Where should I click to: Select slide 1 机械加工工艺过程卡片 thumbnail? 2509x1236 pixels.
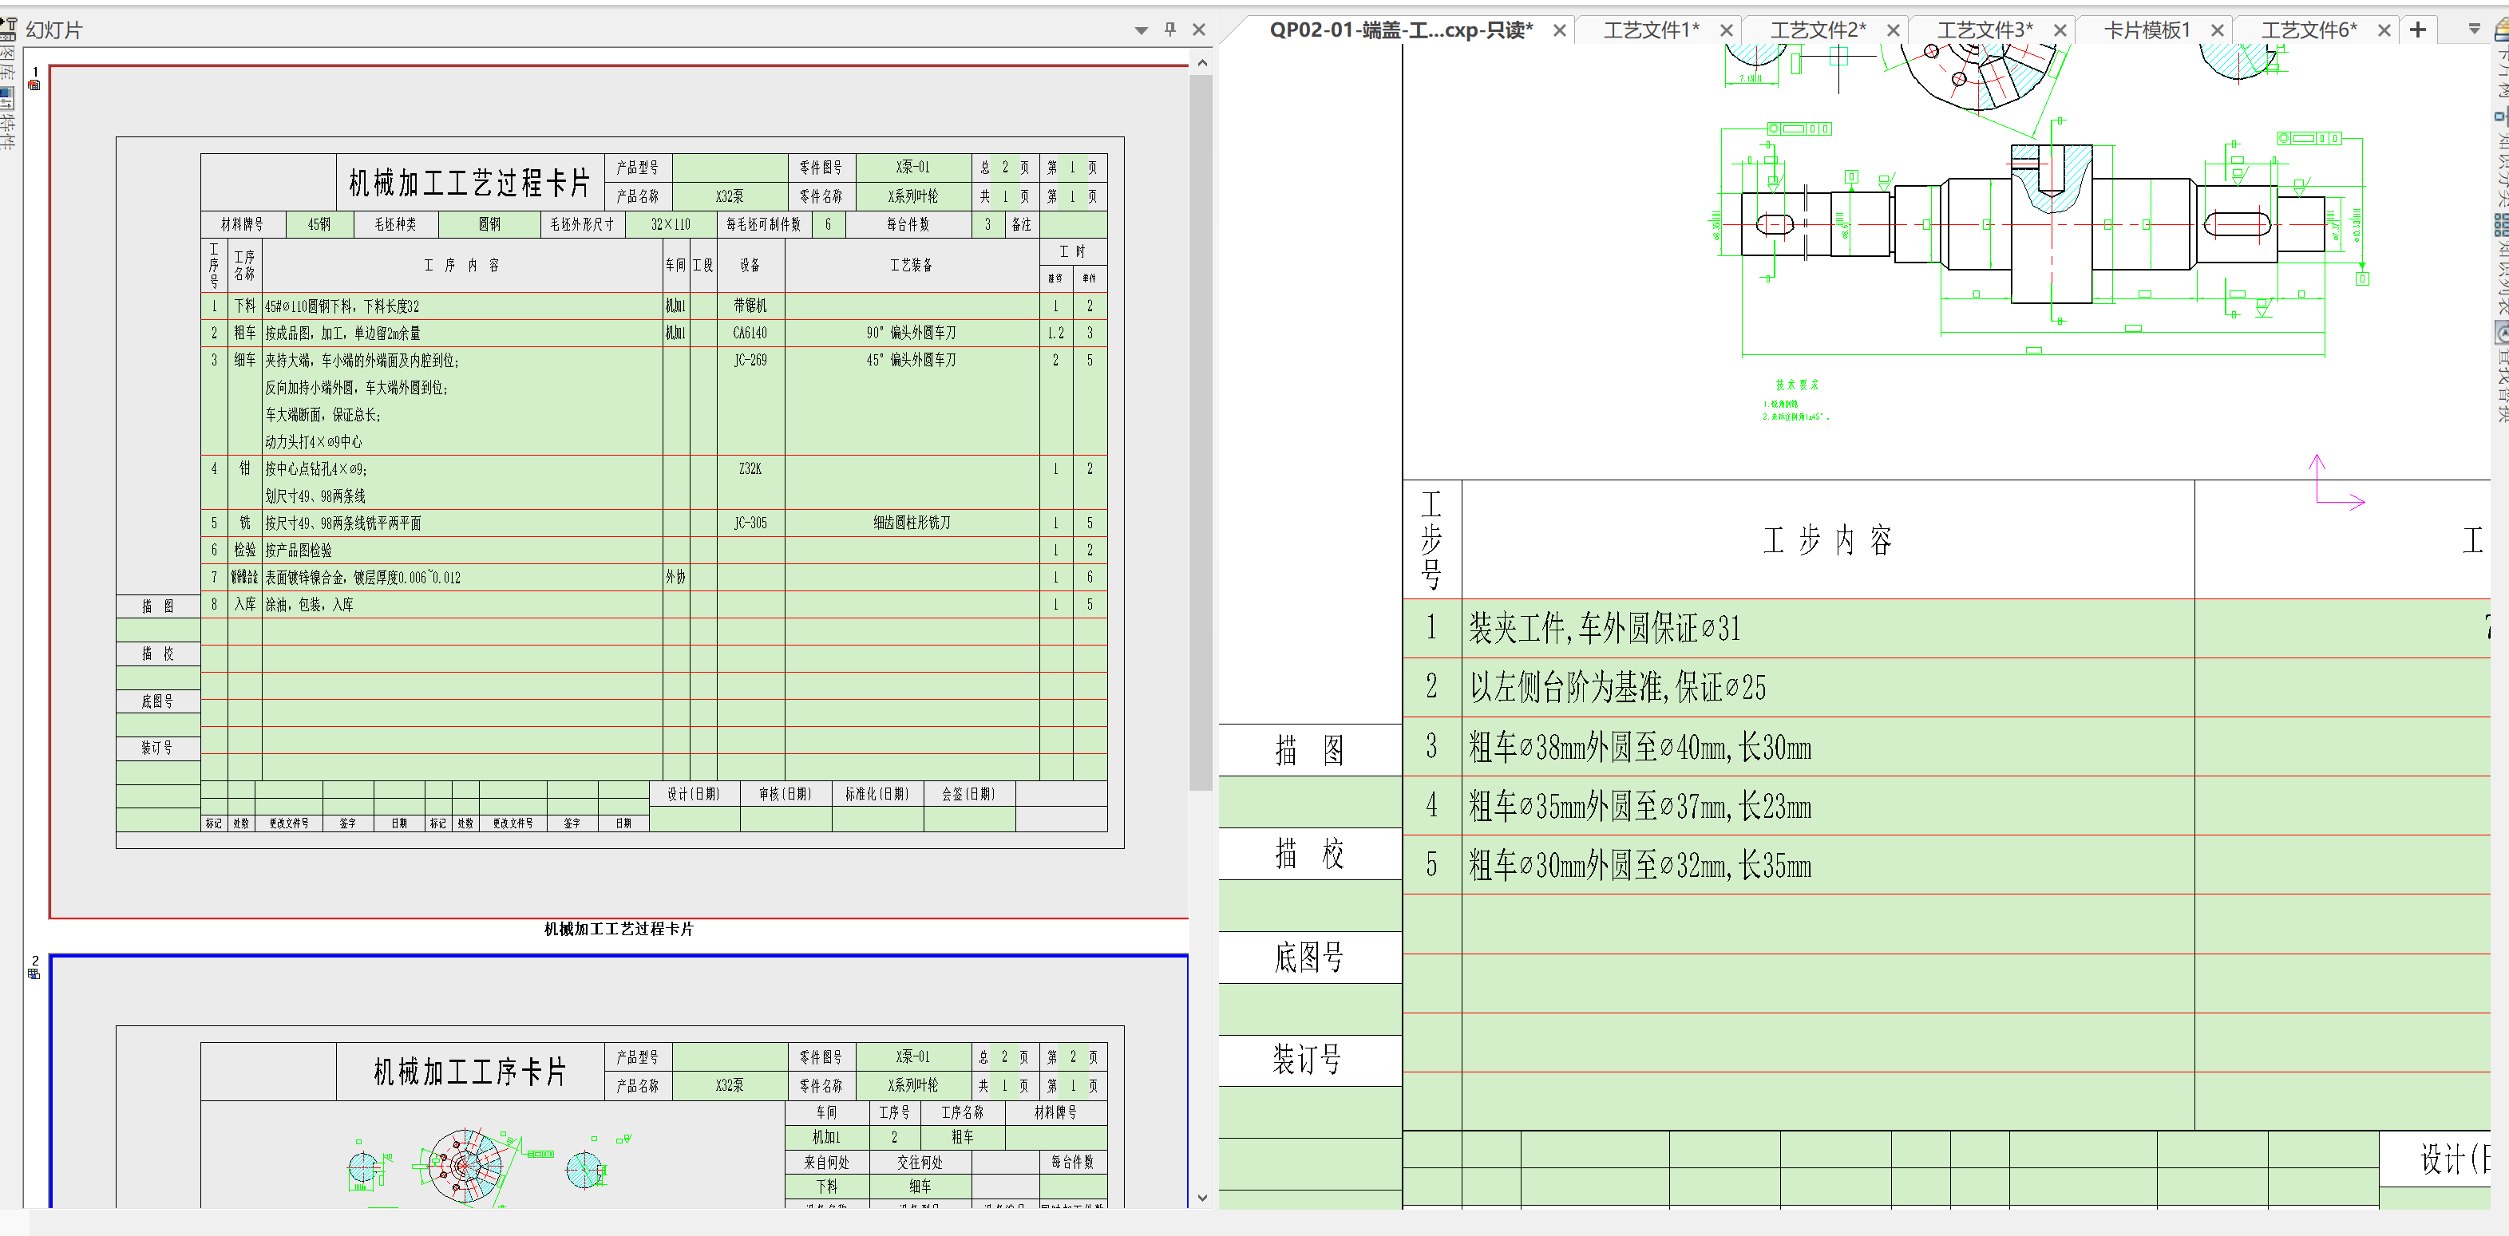(619, 492)
